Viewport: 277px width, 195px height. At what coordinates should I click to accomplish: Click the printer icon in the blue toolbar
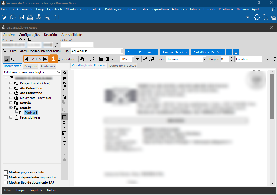tap(30, 17)
